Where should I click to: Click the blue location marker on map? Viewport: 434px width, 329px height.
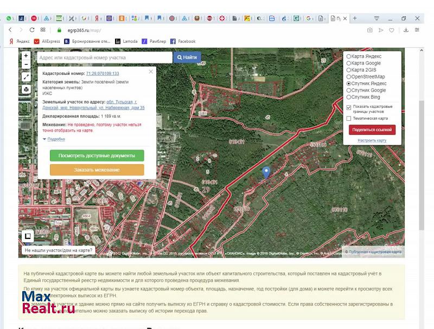click(266, 172)
